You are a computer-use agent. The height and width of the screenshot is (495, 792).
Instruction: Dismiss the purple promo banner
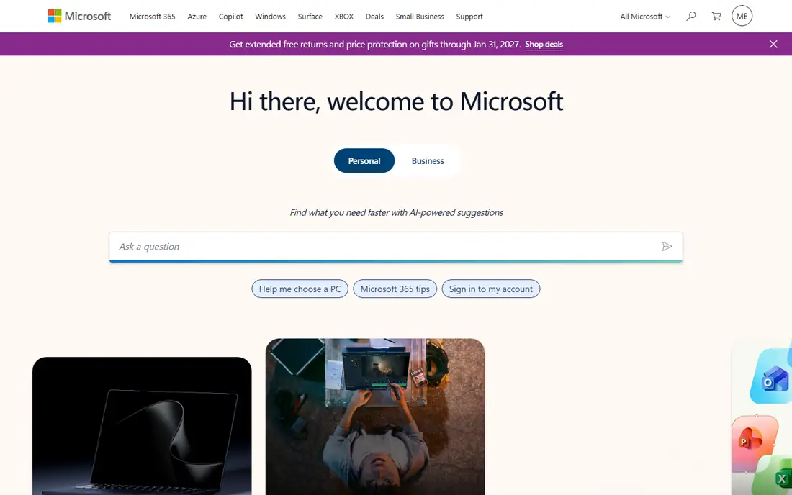(x=773, y=44)
